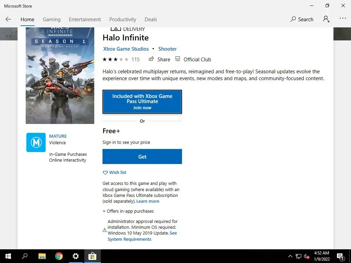Screen dimensions: 351x263
Task: Launch Google Chrome from the taskbar
Action: (x=59, y=256)
